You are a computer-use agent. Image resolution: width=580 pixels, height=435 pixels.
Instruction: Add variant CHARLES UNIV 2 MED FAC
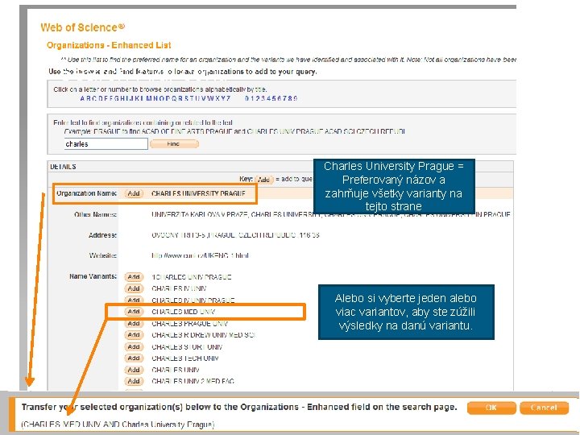click(x=134, y=381)
